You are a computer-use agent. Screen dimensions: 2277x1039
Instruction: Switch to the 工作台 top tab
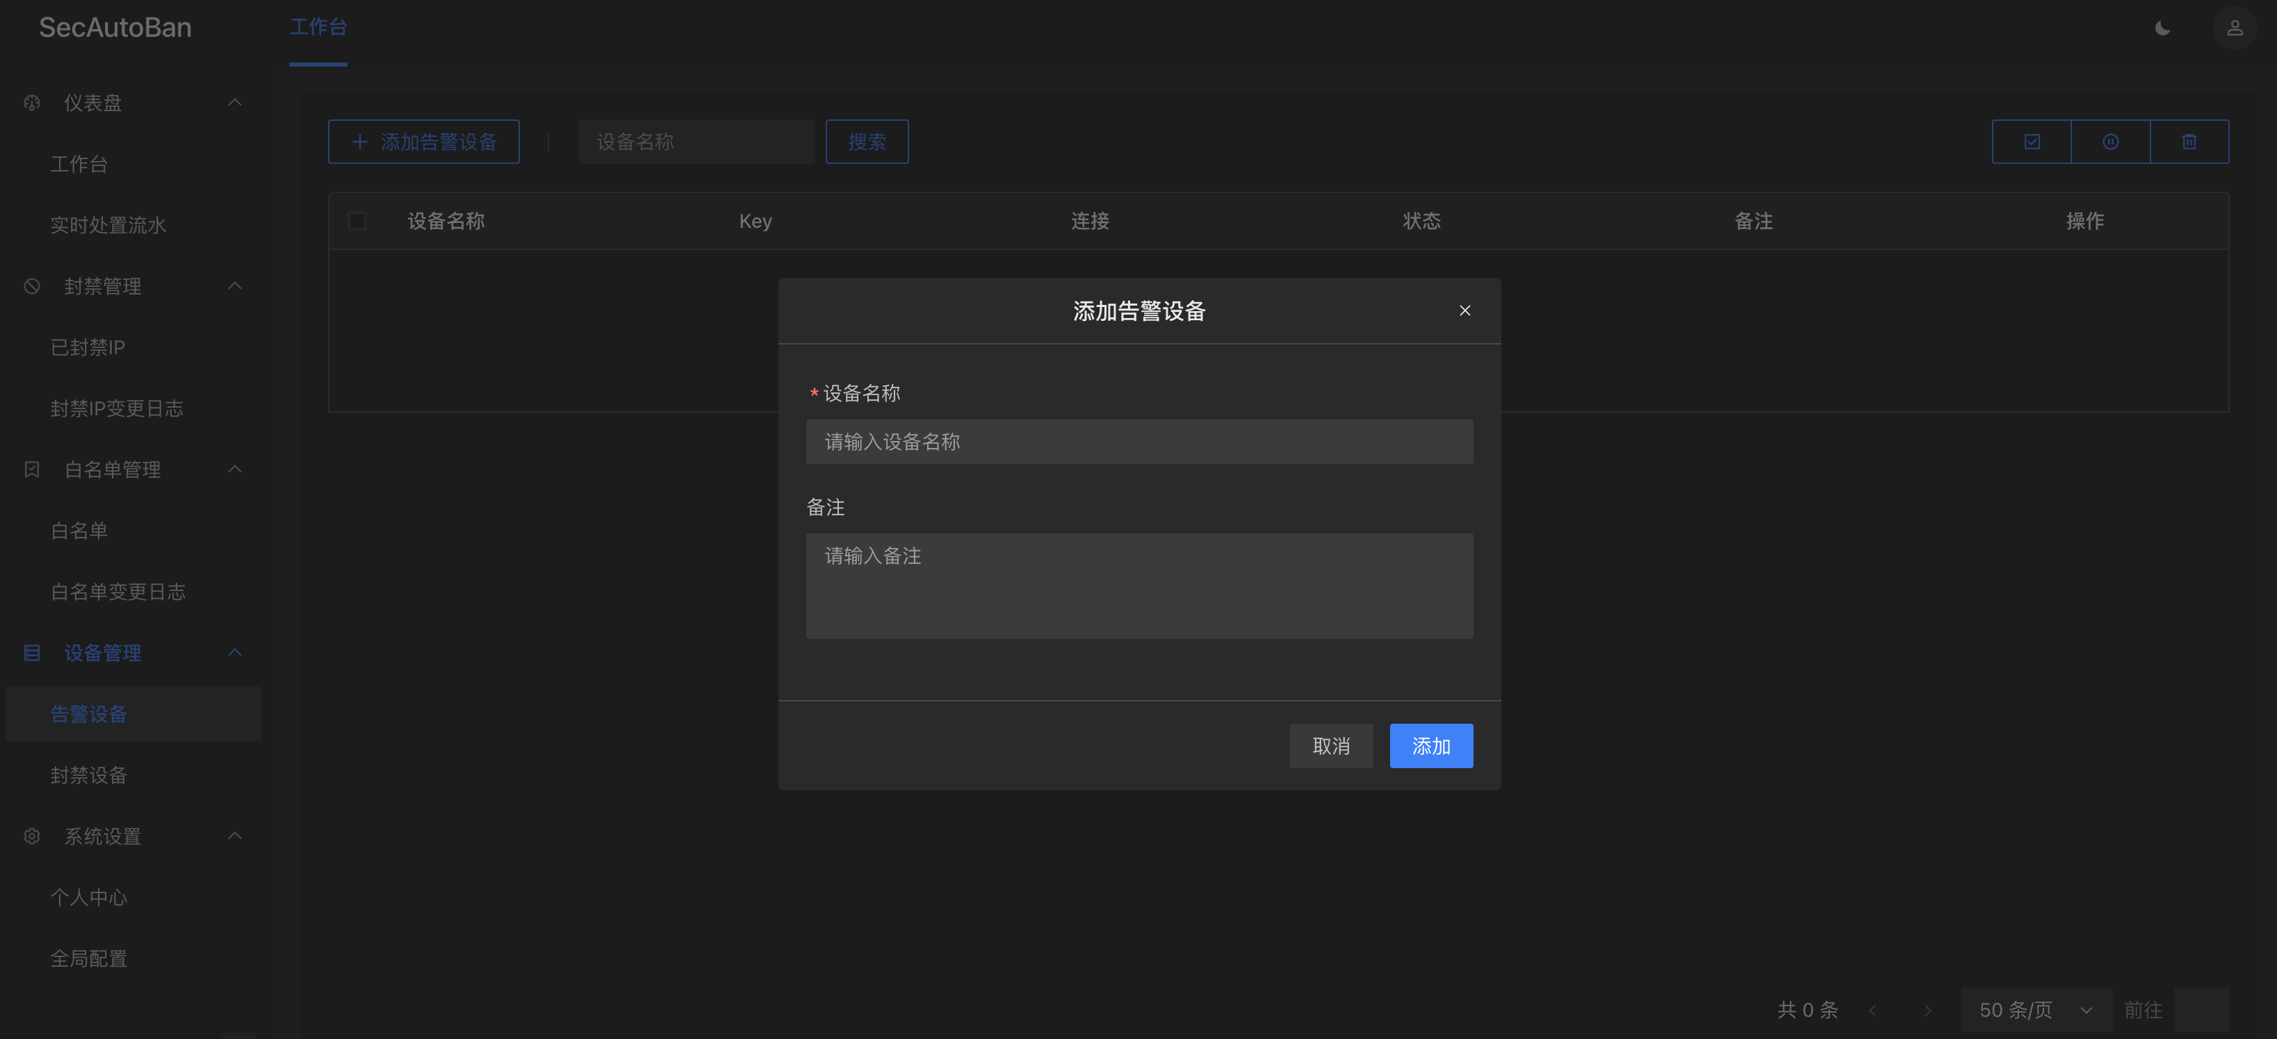pyautogui.click(x=318, y=27)
